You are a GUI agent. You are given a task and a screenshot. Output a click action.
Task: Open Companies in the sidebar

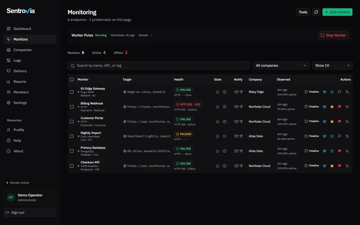click(x=30, y=50)
